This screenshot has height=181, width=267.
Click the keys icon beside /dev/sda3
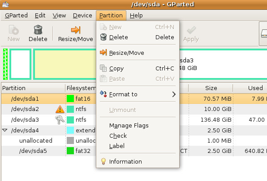[x=60, y=119]
